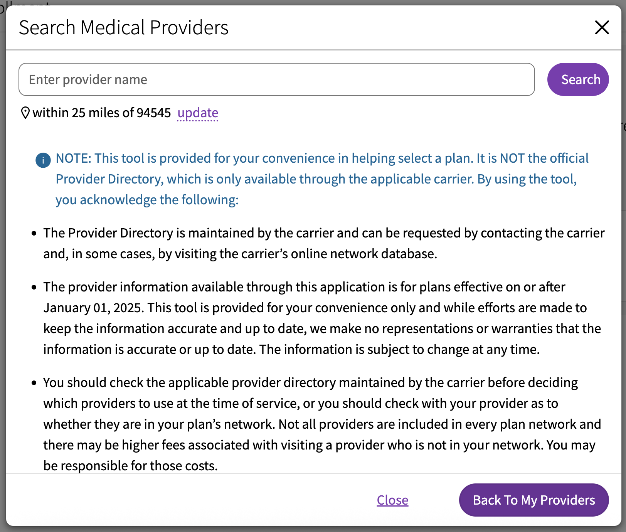
Task: Click the third list bullet marker
Action: coord(34,383)
